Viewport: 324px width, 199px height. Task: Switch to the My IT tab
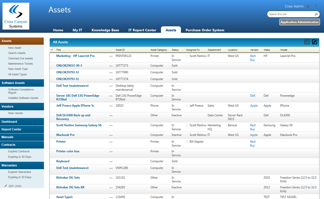[77, 30]
